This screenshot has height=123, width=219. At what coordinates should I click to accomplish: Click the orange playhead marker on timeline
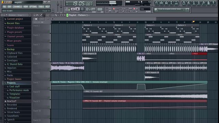(194, 22)
